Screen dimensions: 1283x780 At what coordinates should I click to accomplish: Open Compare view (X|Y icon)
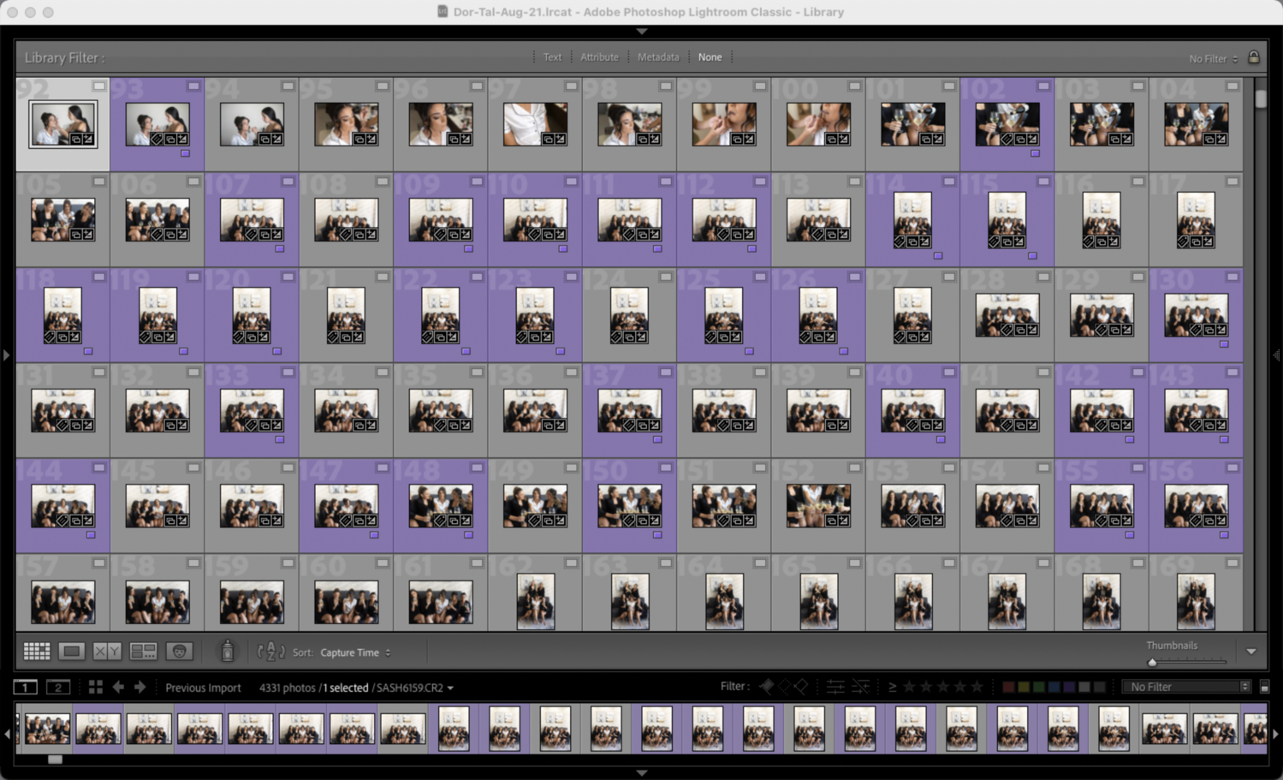107,652
